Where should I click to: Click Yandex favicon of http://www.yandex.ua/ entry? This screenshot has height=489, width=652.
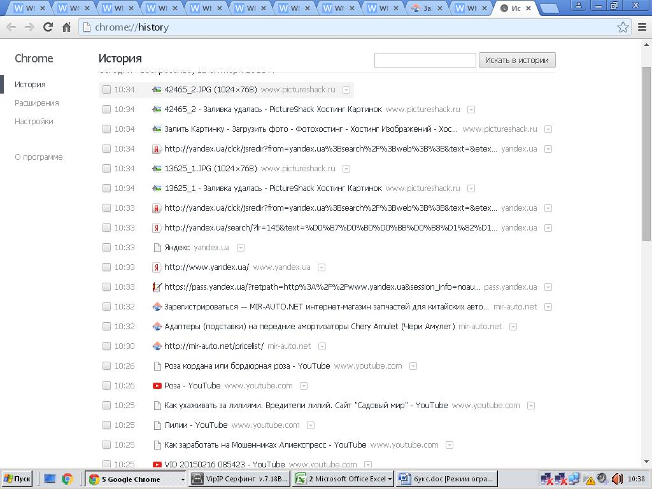tap(157, 267)
